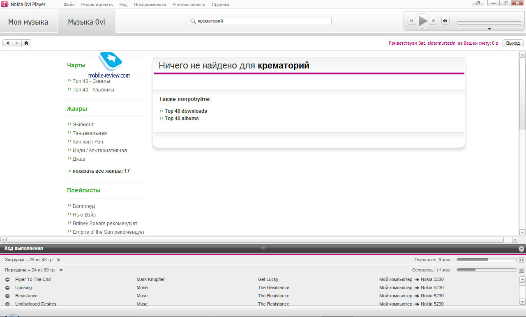Click the Жанры section heading
Image resolution: width=526 pixels, height=317 pixels.
point(77,109)
